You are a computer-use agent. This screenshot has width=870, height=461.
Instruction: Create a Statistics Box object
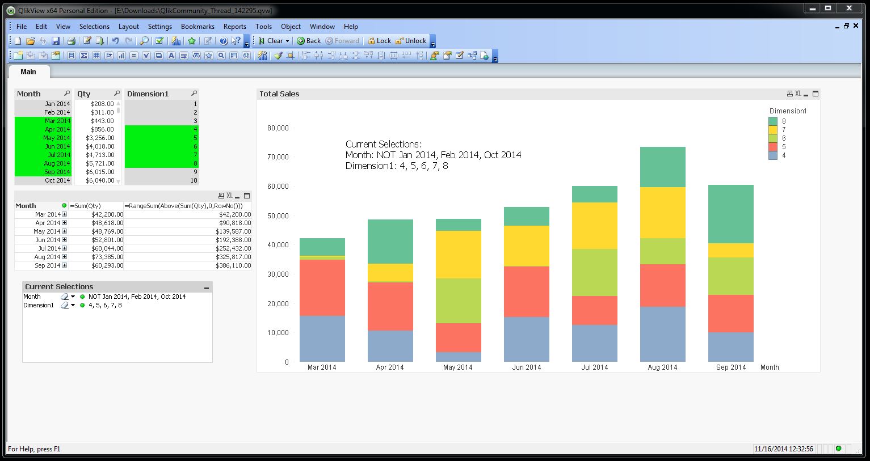tap(84, 56)
